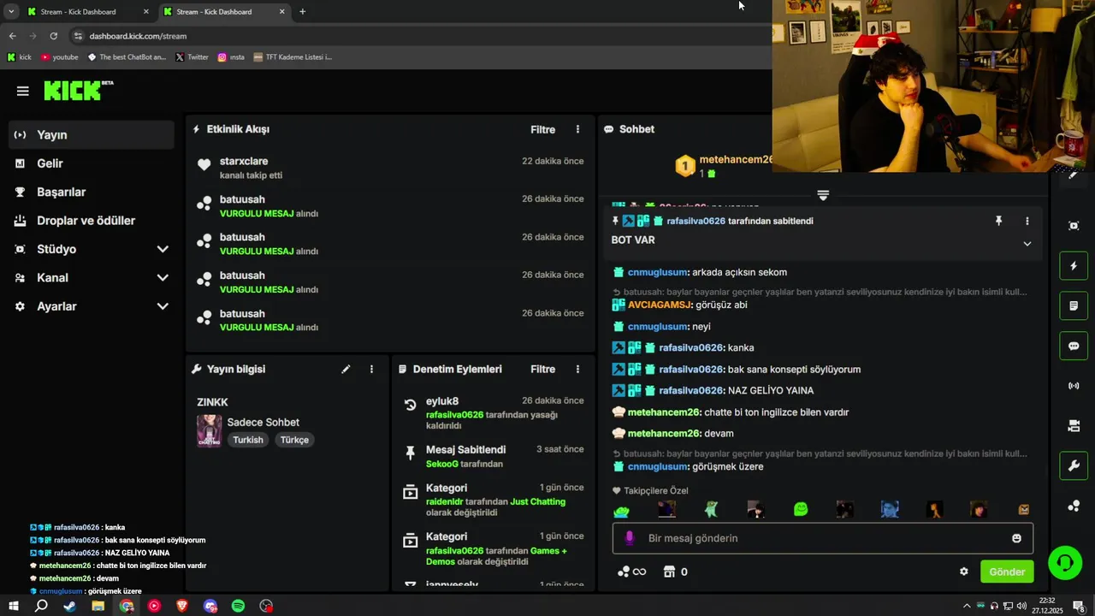Open the youtube bookmark
The height and width of the screenshot is (616, 1095).
click(59, 57)
